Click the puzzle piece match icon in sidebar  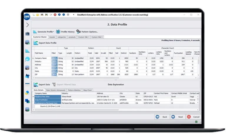tap(27, 76)
